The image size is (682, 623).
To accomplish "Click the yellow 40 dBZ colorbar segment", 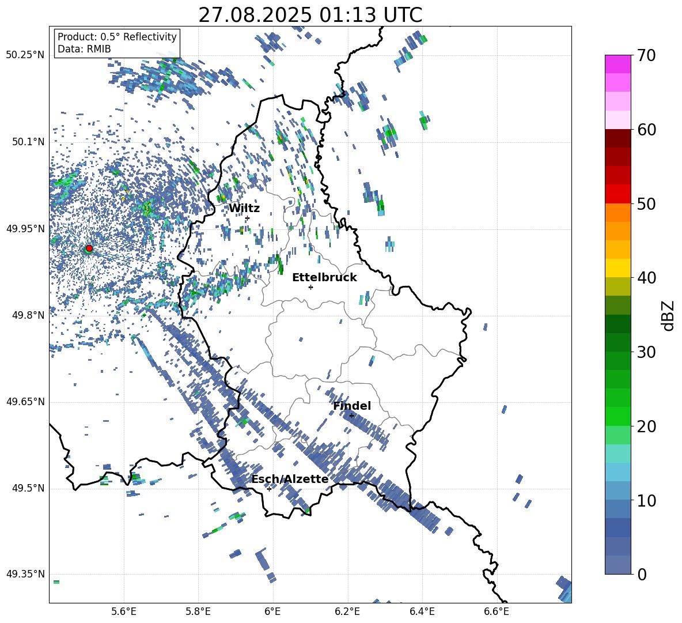I will pyautogui.click(x=618, y=269).
